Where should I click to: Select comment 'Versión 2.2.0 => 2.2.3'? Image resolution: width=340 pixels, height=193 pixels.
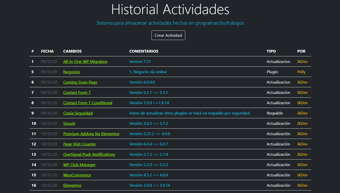point(149,165)
